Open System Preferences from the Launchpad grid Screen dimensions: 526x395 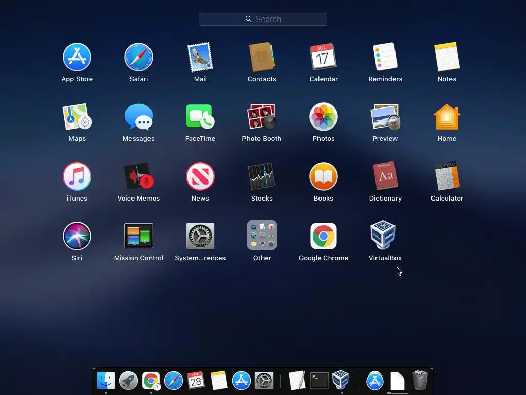200,236
